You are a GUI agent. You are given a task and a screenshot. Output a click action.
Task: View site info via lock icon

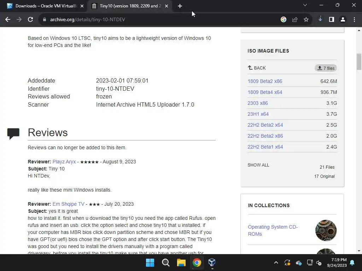pyautogui.click(x=45, y=20)
